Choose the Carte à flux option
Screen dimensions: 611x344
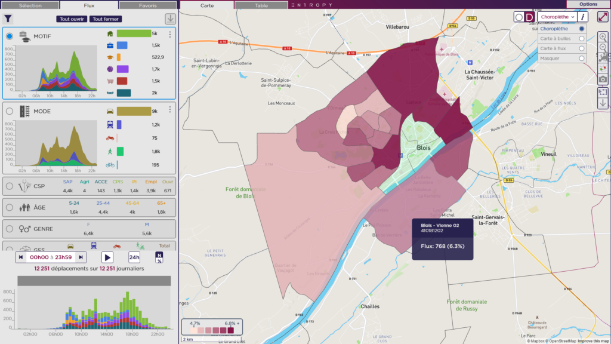(x=581, y=48)
